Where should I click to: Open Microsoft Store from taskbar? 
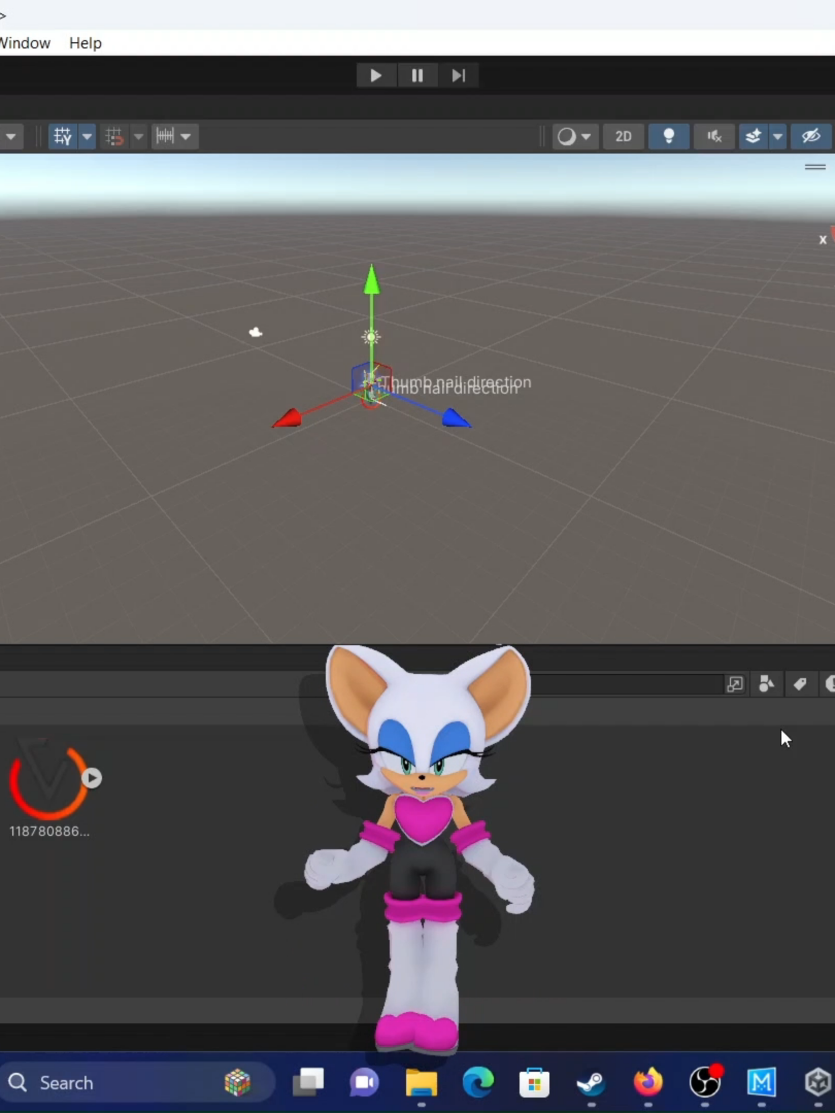pyautogui.click(x=534, y=1083)
